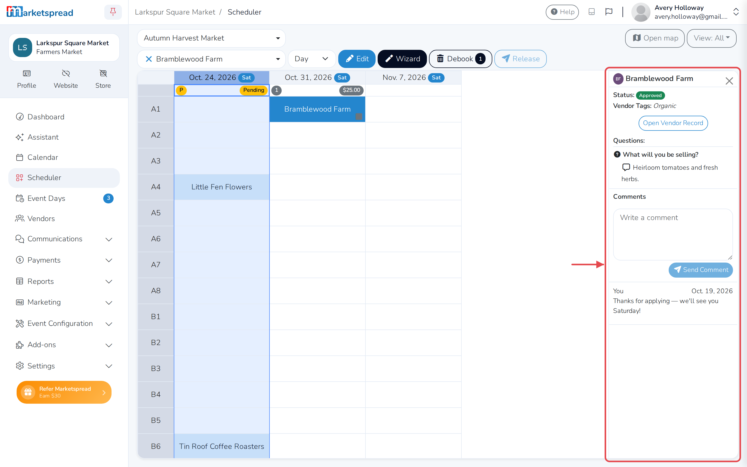Launch the Wizard button
This screenshot has height=467, width=747.
tap(402, 59)
